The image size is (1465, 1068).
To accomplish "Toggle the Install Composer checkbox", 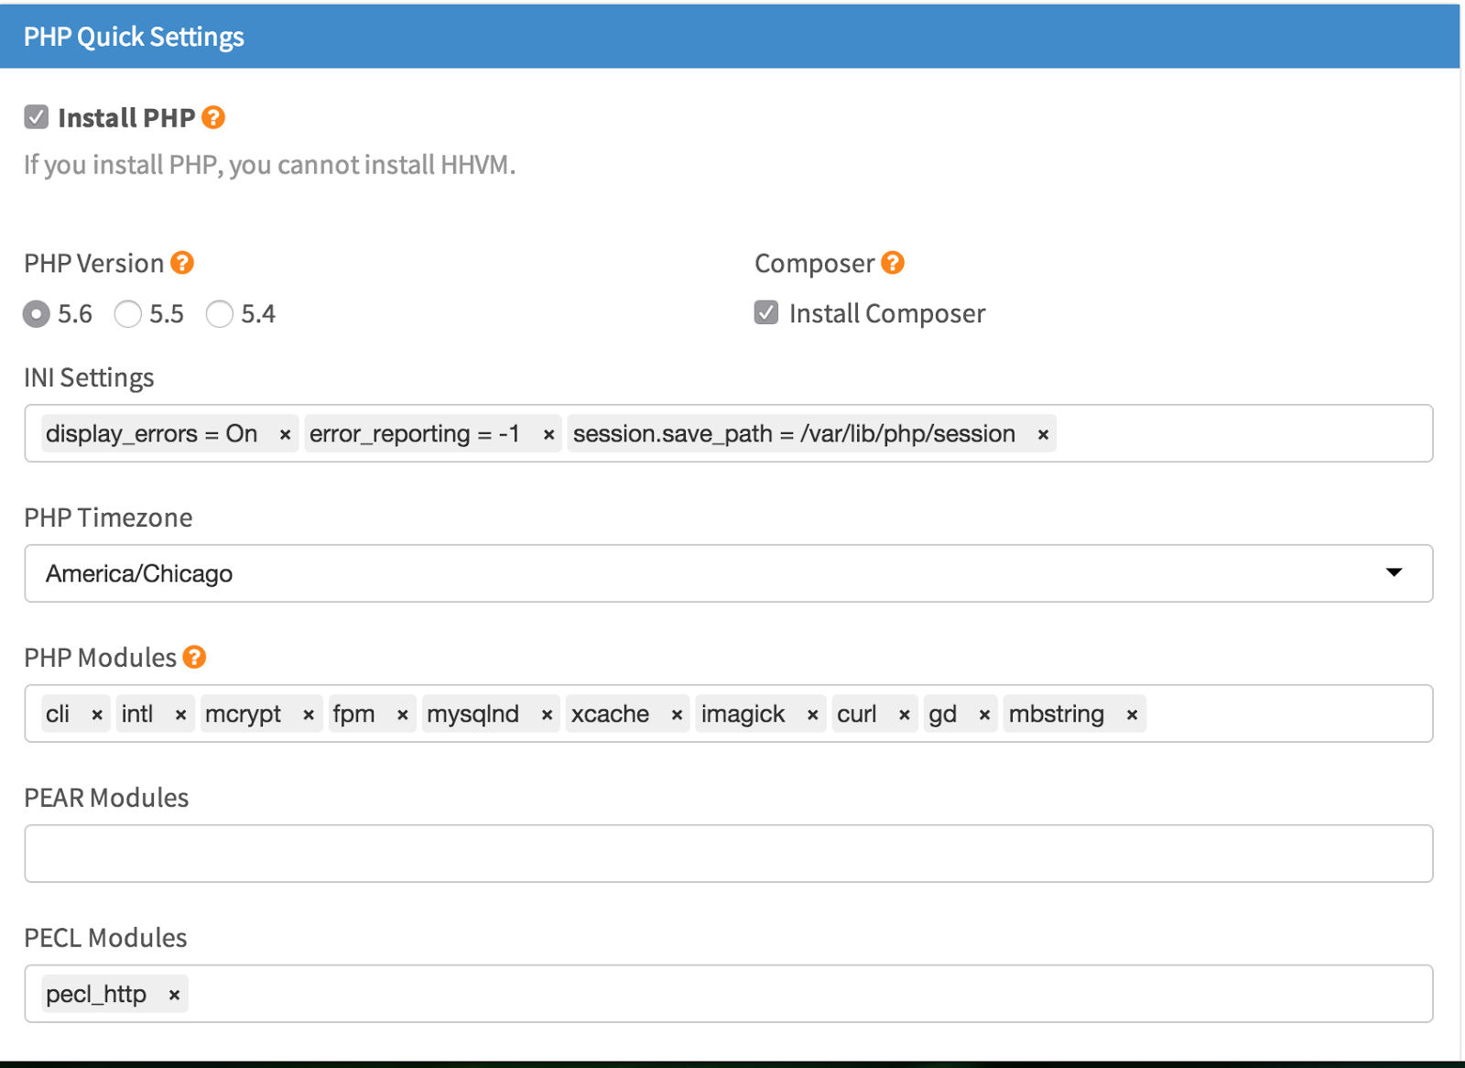I will tap(766, 313).
